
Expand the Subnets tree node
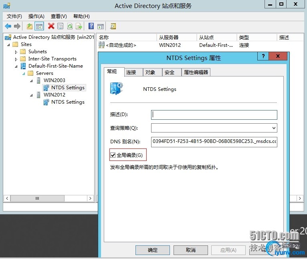point(16,52)
